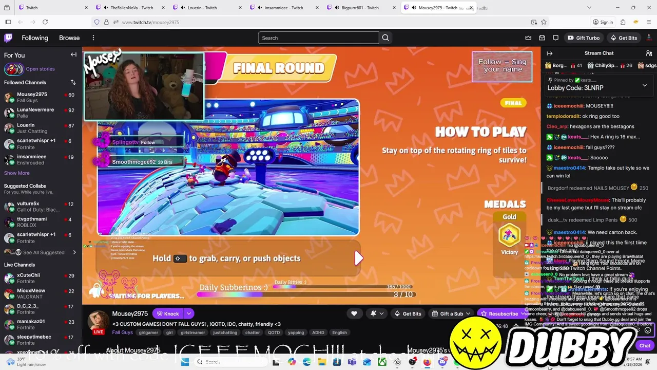This screenshot has width=657, height=370.
Task: Bookmark this page with the star icon
Action: tap(544, 22)
